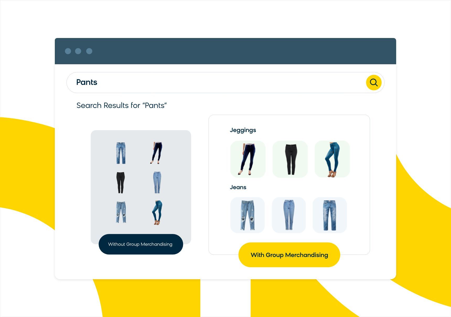This screenshot has height=317, width=451.
Task: Click the Pants search input field
Action: tap(225, 83)
